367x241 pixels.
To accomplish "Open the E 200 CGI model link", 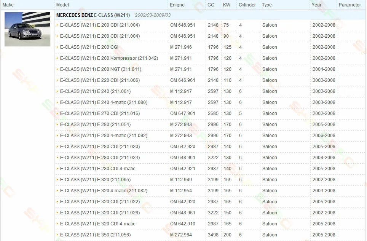I will point(89,47).
